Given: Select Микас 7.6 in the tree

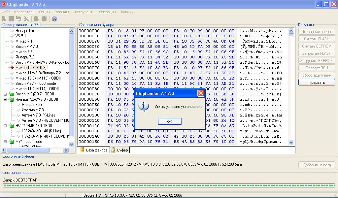Looking at the screenshot, I should pos(24,52).
